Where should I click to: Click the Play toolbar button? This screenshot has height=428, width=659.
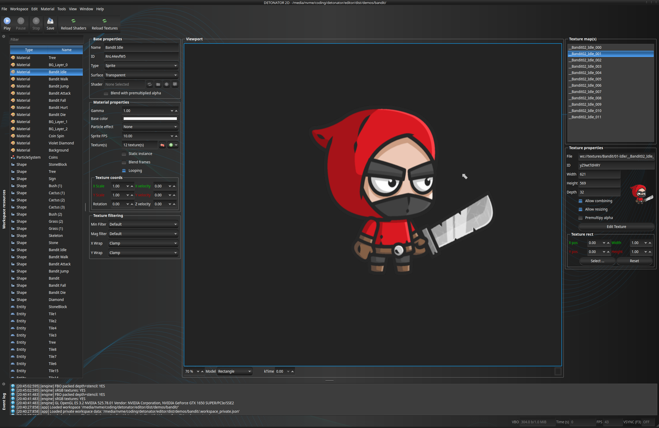point(7,24)
